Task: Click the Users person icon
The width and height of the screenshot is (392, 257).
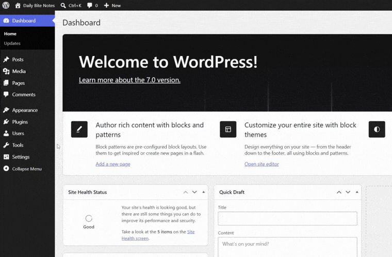Action: pyautogui.click(x=6, y=134)
